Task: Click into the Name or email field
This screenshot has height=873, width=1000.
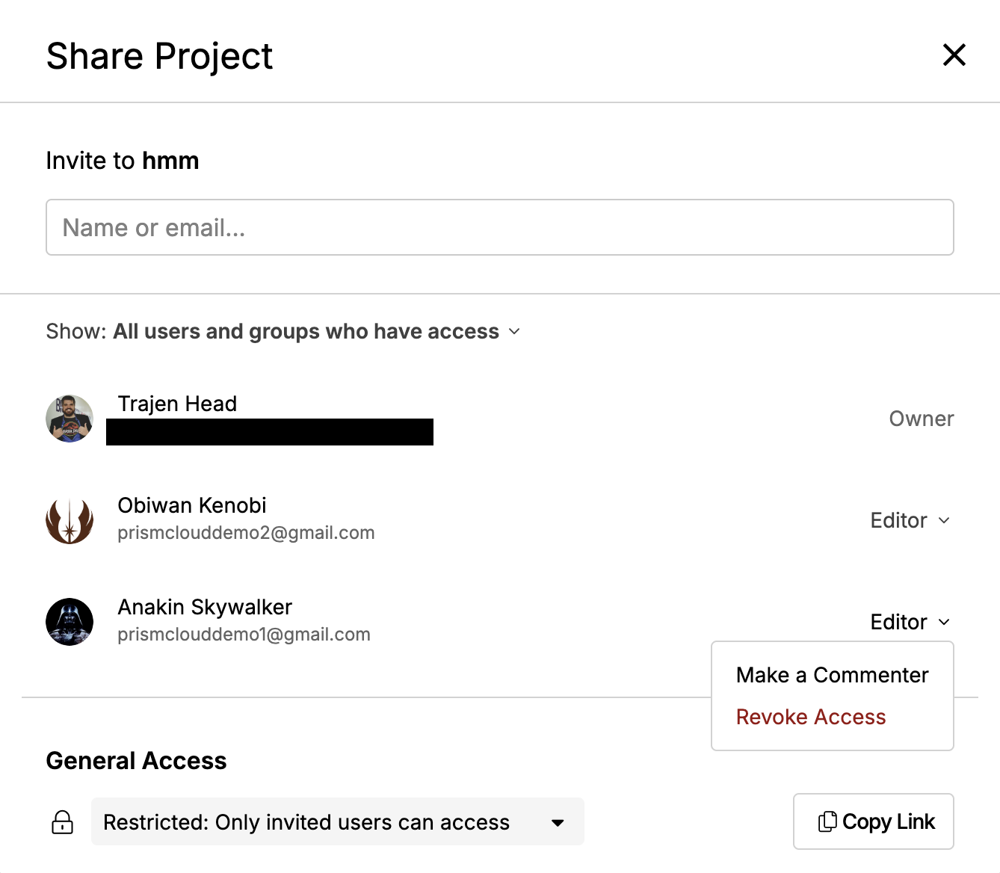Action: coord(500,227)
